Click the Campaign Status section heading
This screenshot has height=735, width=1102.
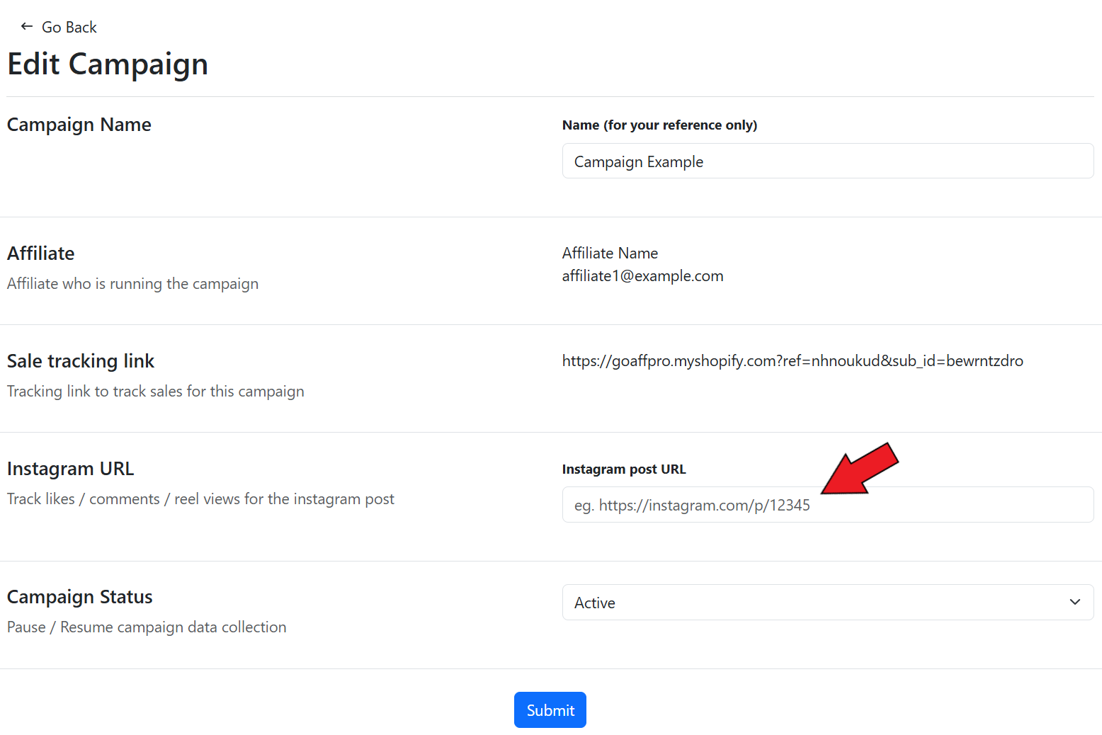80,597
